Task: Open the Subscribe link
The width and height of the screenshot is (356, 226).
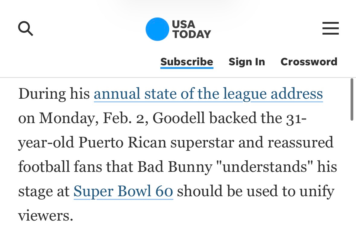Action: coord(187,62)
